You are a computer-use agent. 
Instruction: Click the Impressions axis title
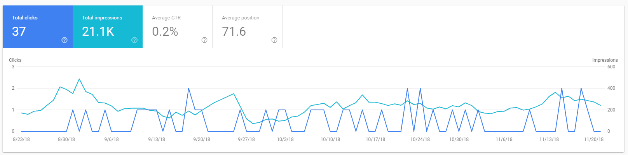pyautogui.click(x=605, y=60)
